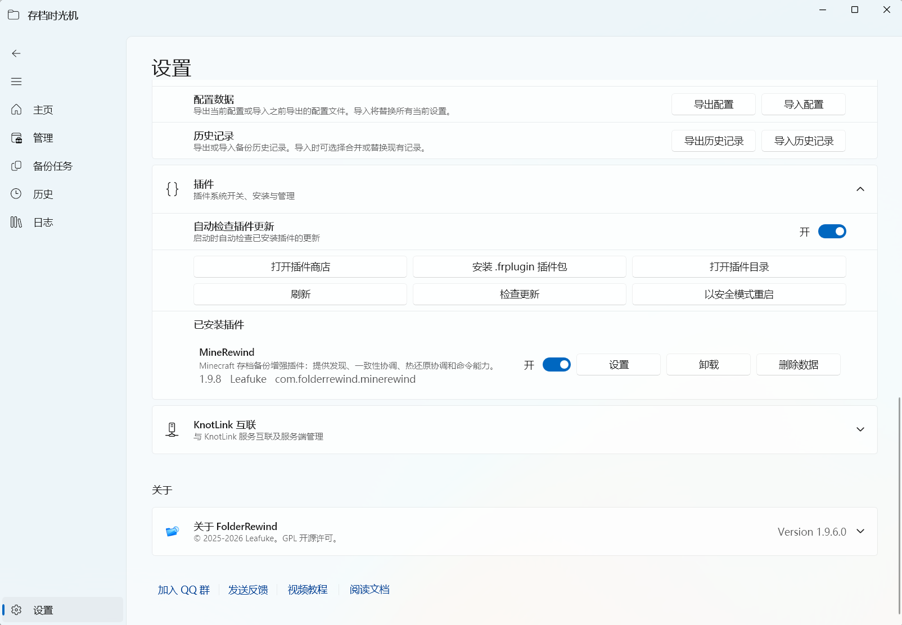902x625 pixels.
Task: Expand the KnotLink 互联 section
Action: [x=860, y=429]
